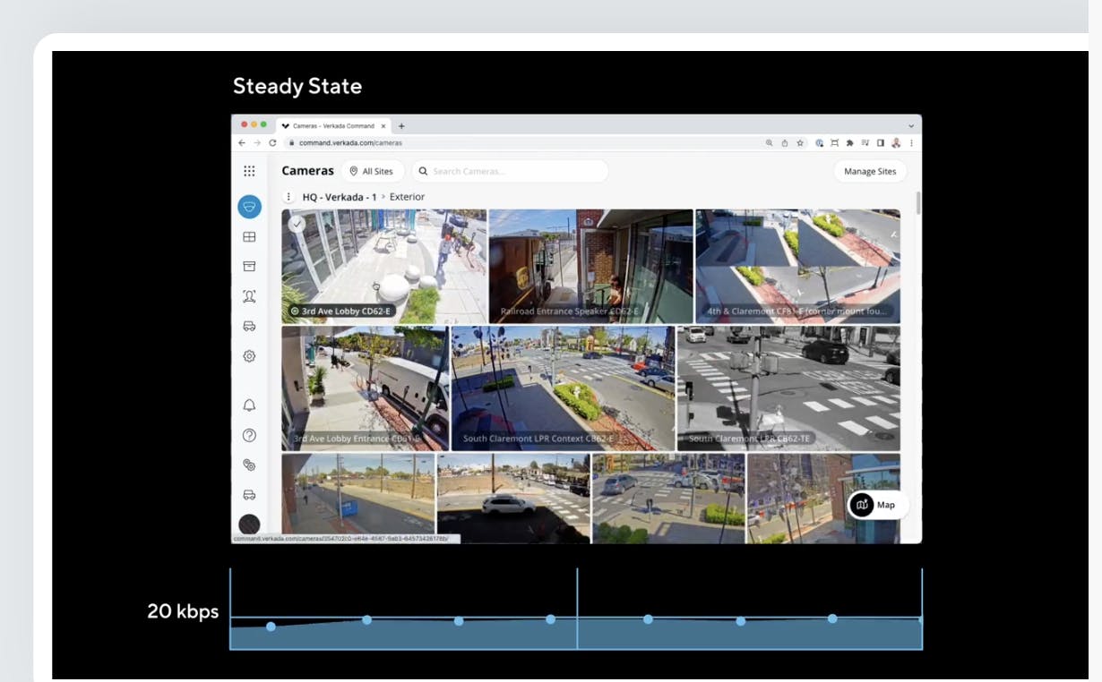Open the help question mark icon

click(249, 435)
